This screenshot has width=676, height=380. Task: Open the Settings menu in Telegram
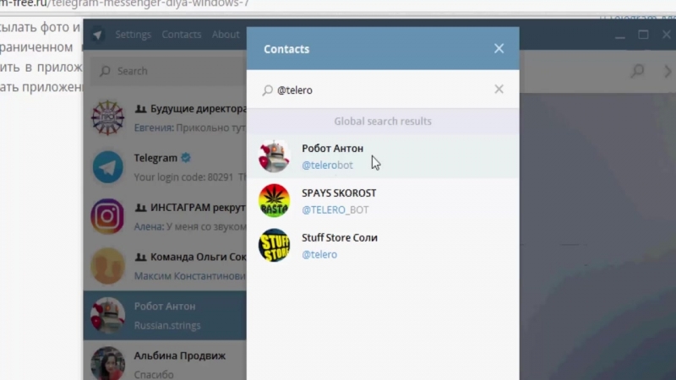click(x=134, y=35)
